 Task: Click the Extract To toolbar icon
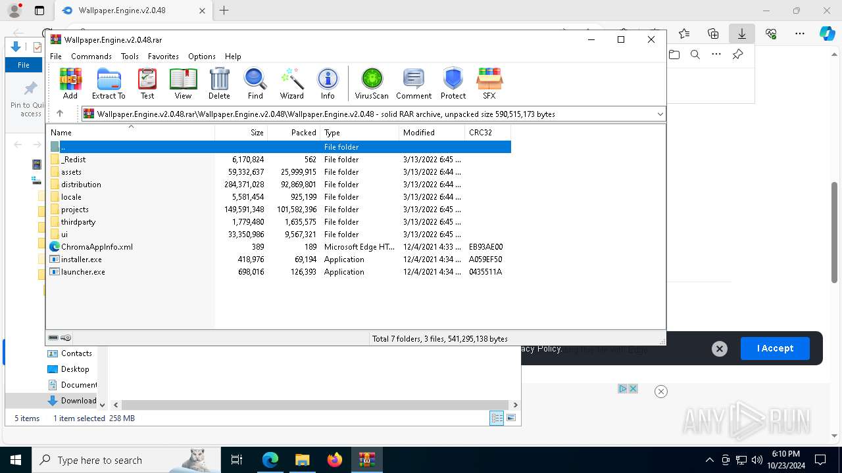coord(109,83)
